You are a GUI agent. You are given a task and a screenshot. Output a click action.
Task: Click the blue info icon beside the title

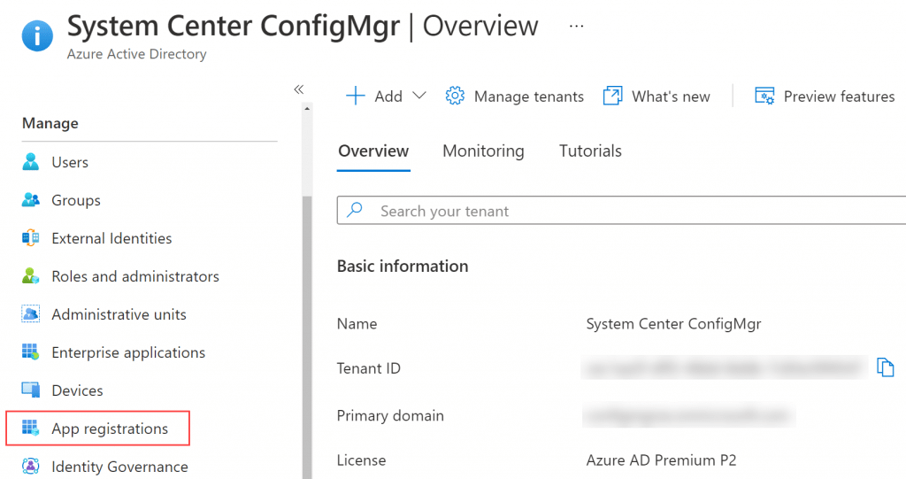37,36
